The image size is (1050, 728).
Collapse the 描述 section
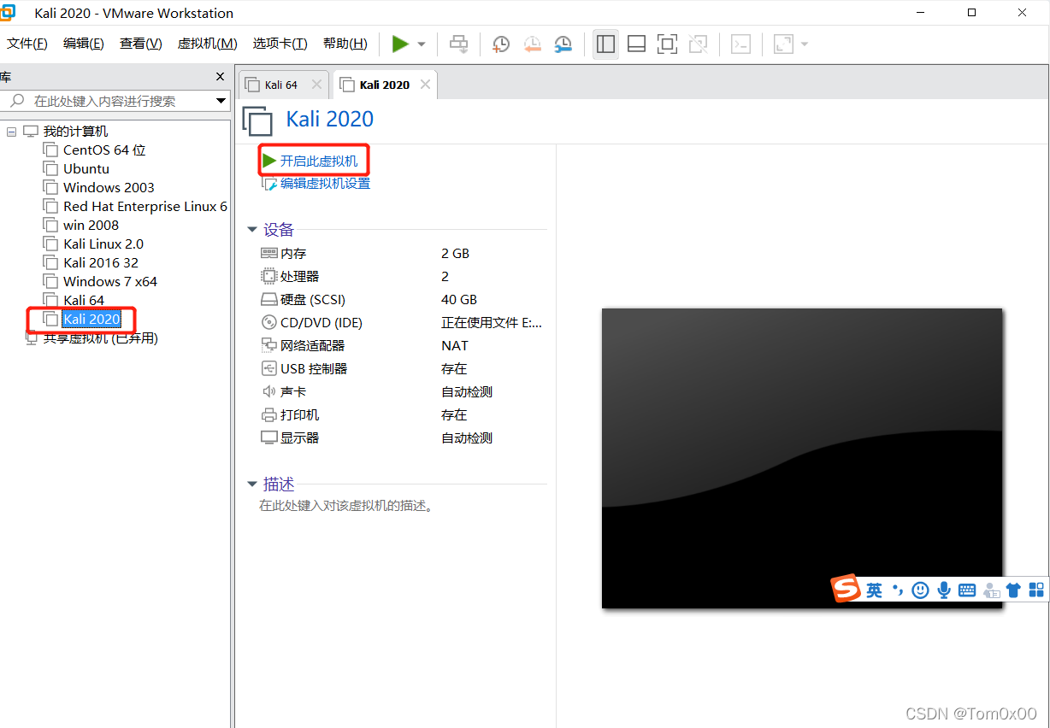[252, 484]
